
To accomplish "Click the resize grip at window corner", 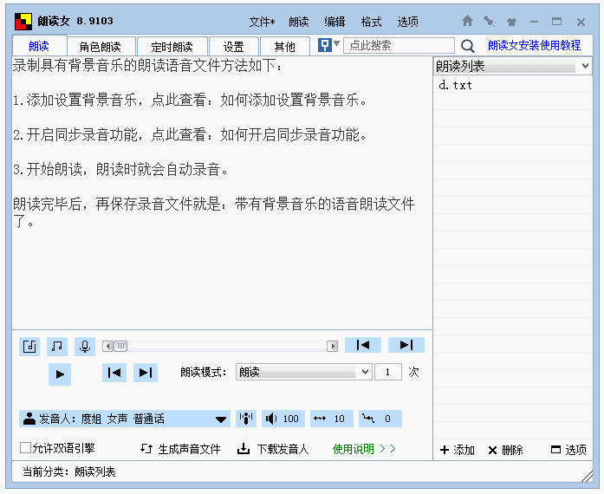I will point(587,477).
